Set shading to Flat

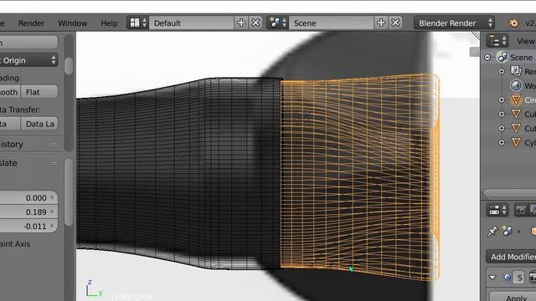[39, 92]
